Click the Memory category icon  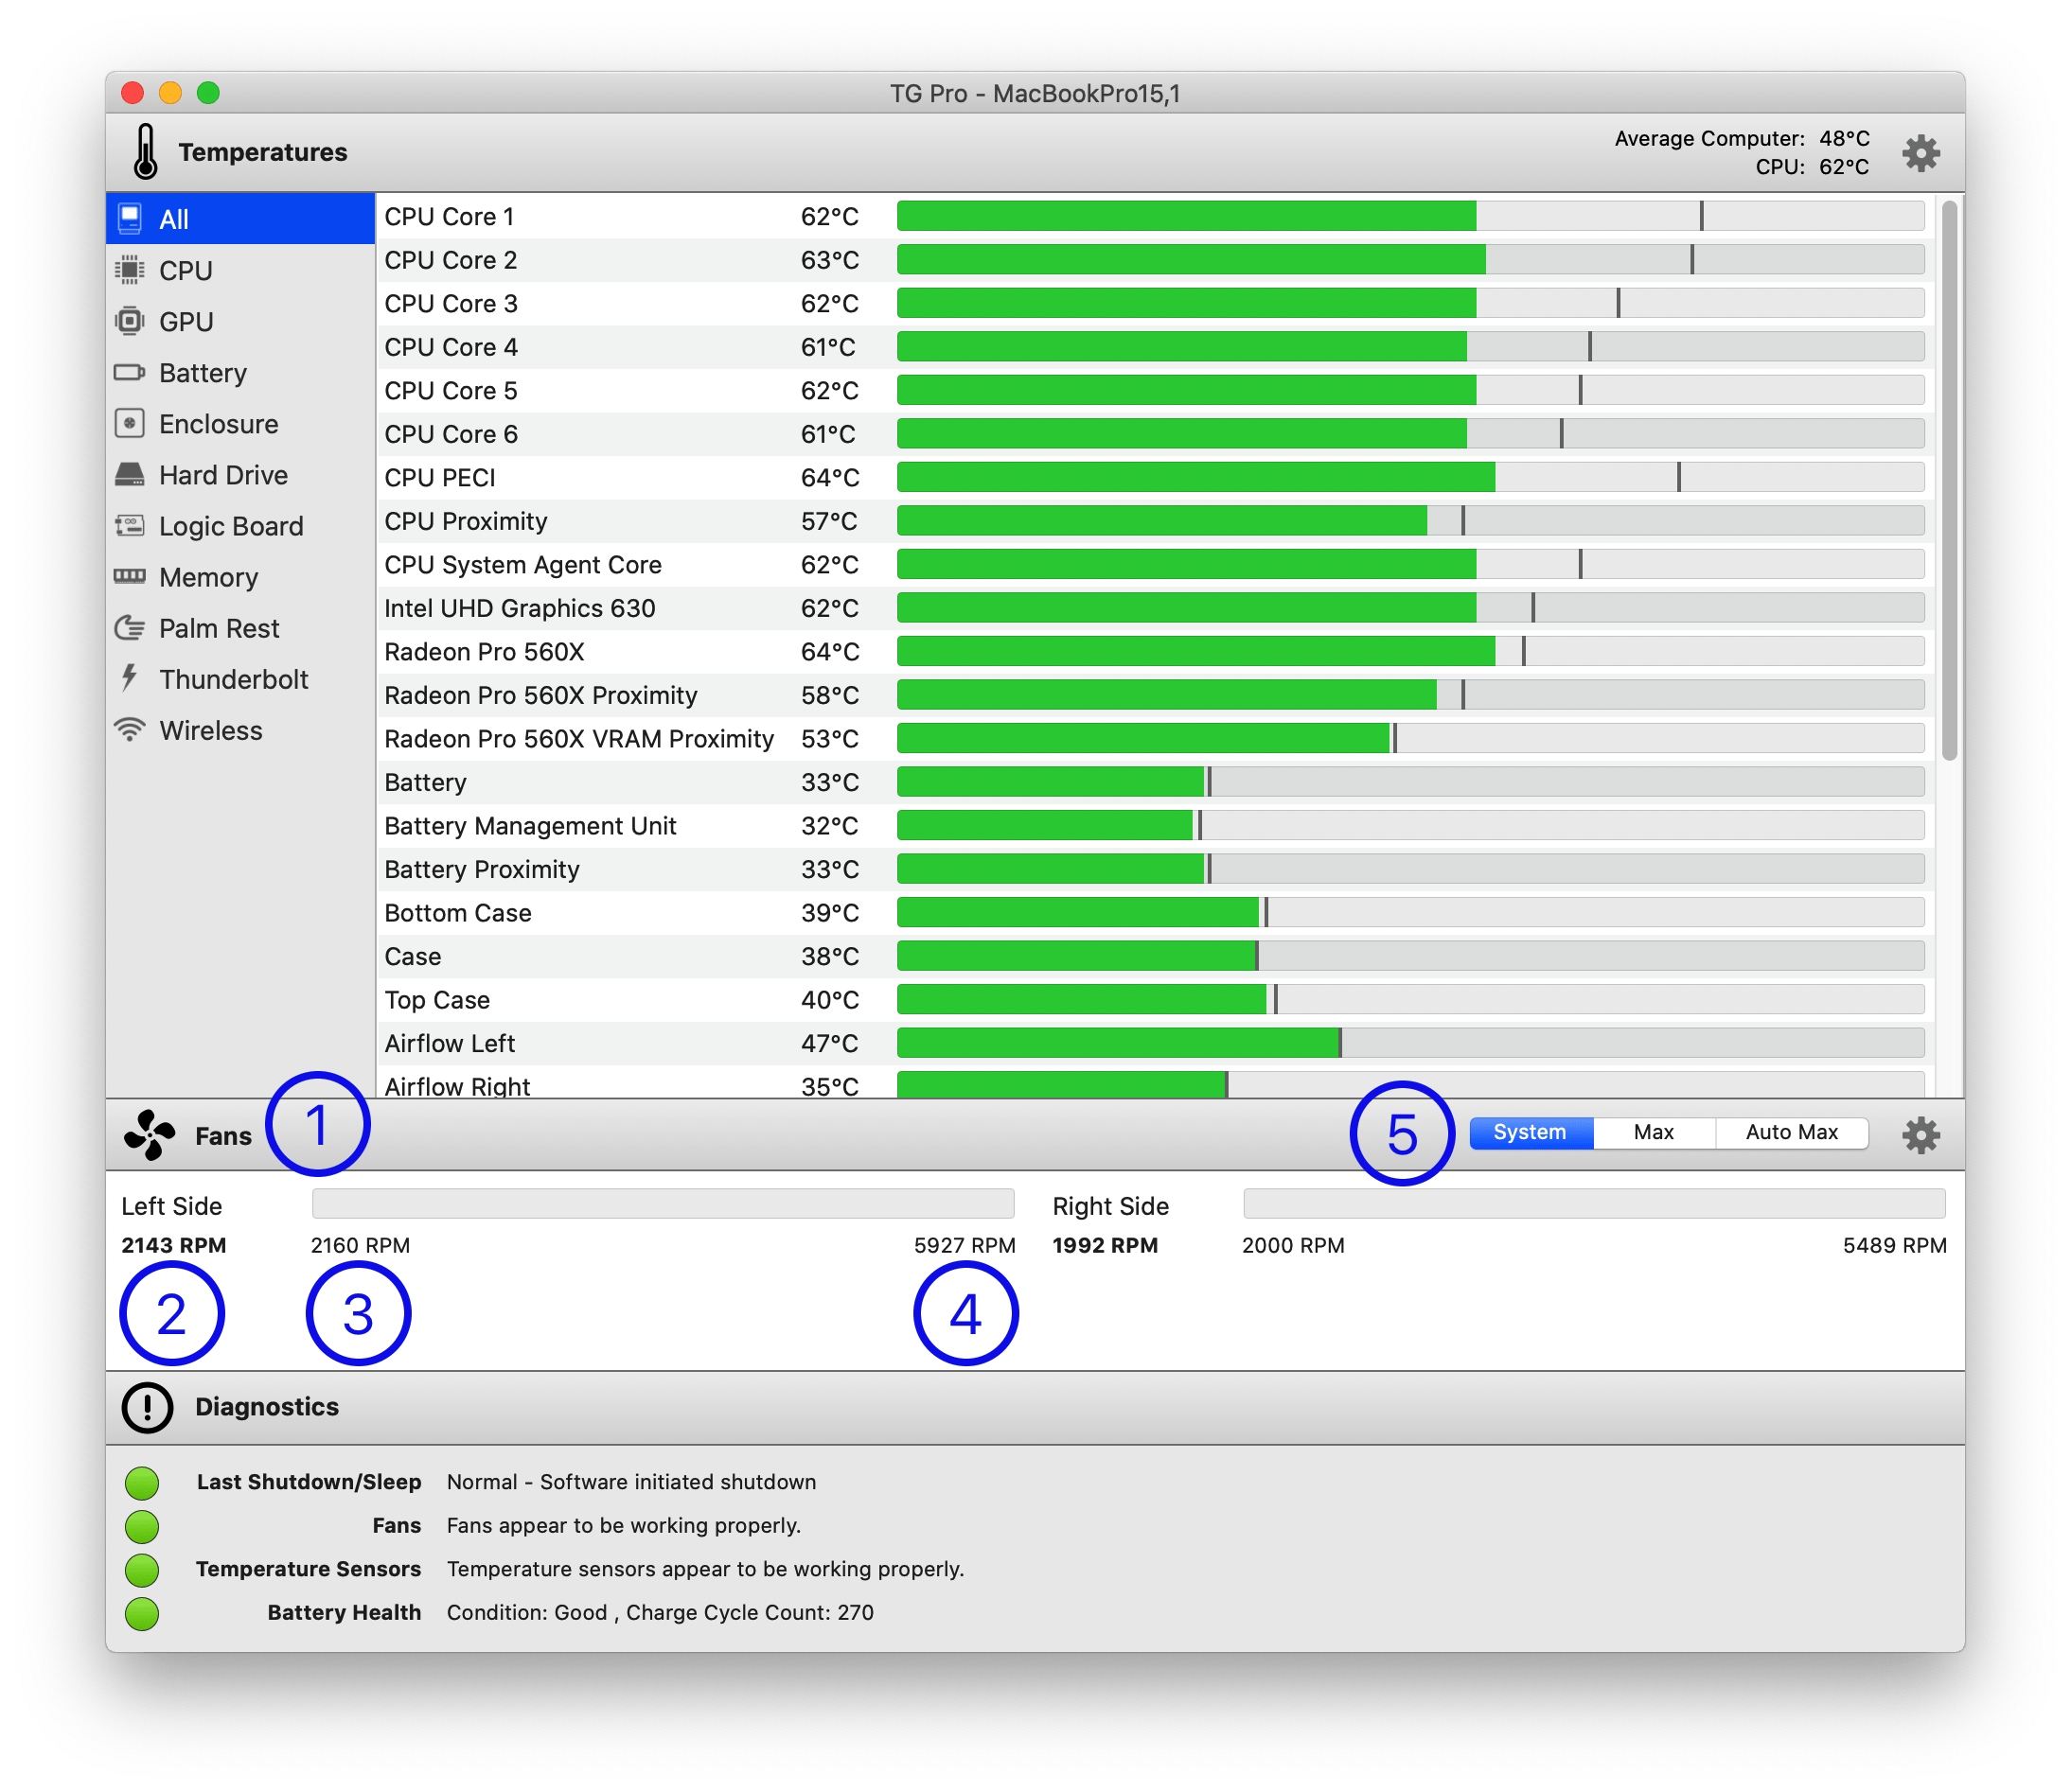click(131, 577)
